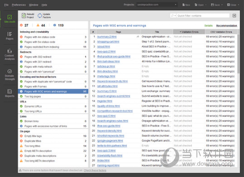The image size is (244, 177).
Task: Open the /shopping-cart.html link
Action: click(108, 42)
